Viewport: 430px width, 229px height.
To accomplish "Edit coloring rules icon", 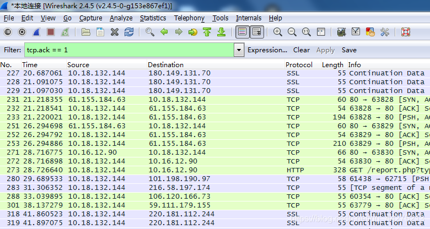I will 370,32.
